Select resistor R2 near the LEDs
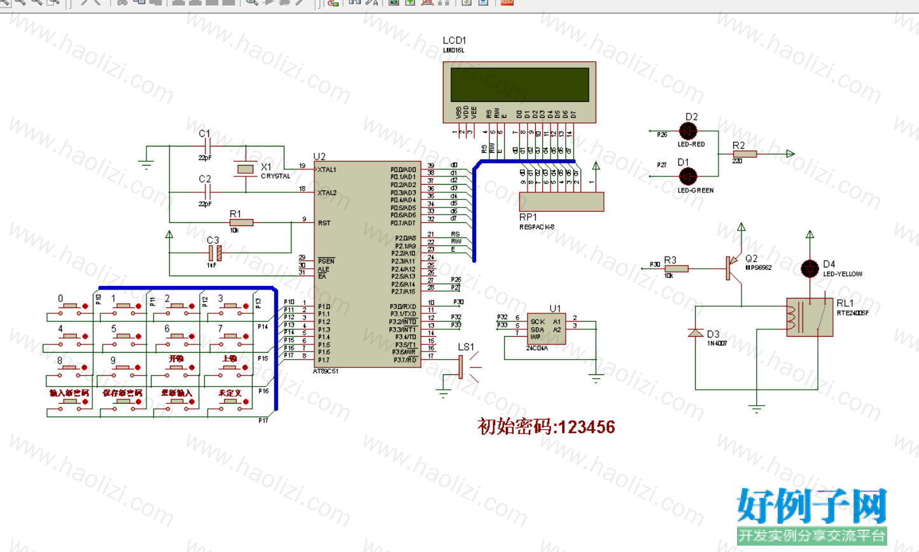The height and width of the screenshot is (552, 919). (x=744, y=154)
